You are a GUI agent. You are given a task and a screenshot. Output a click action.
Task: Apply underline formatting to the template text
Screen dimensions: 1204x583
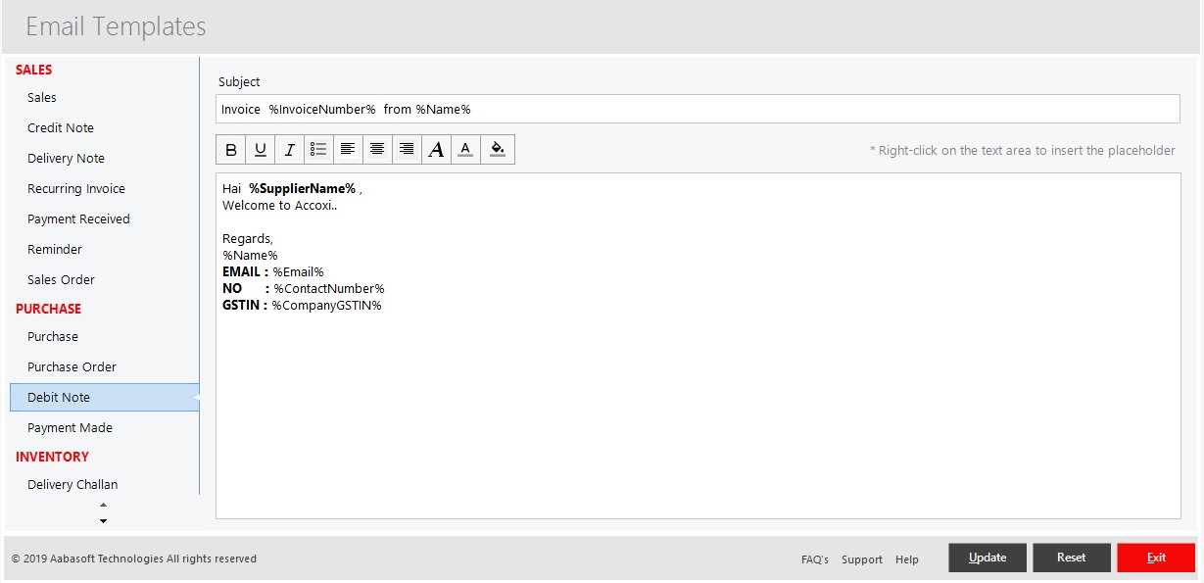(261, 149)
